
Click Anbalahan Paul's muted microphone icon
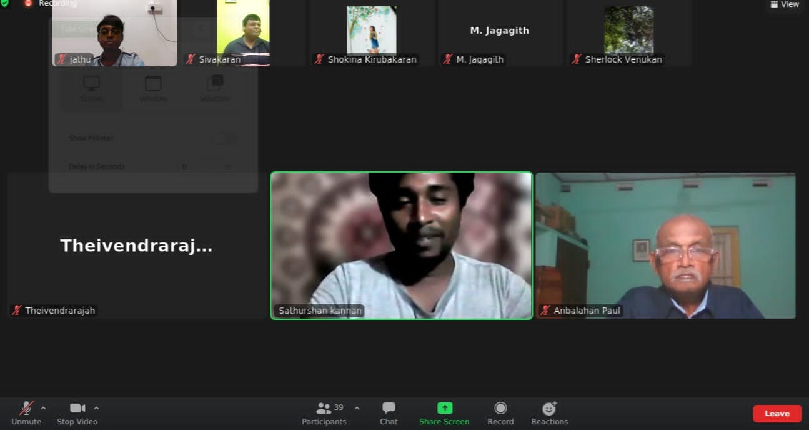pos(545,310)
